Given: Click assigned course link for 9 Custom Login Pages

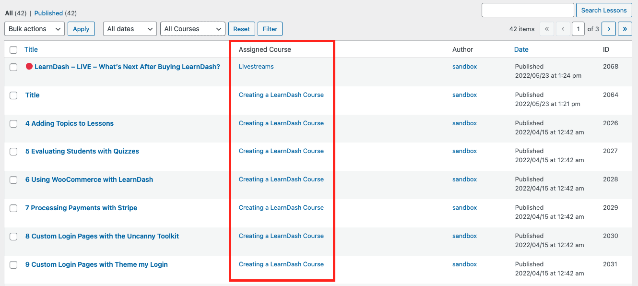Looking at the screenshot, I should (x=281, y=264).
